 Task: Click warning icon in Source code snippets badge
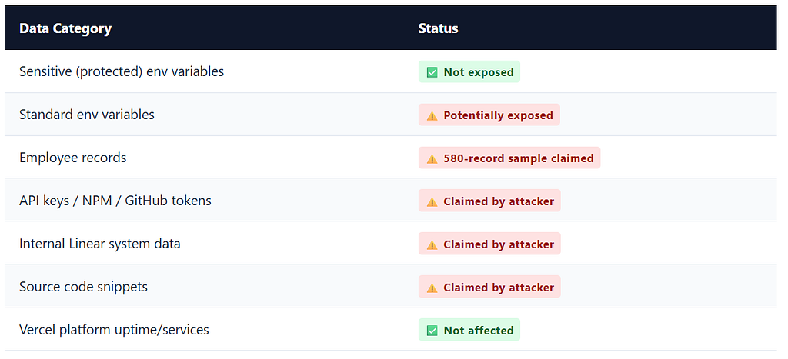tap(432, 288)
